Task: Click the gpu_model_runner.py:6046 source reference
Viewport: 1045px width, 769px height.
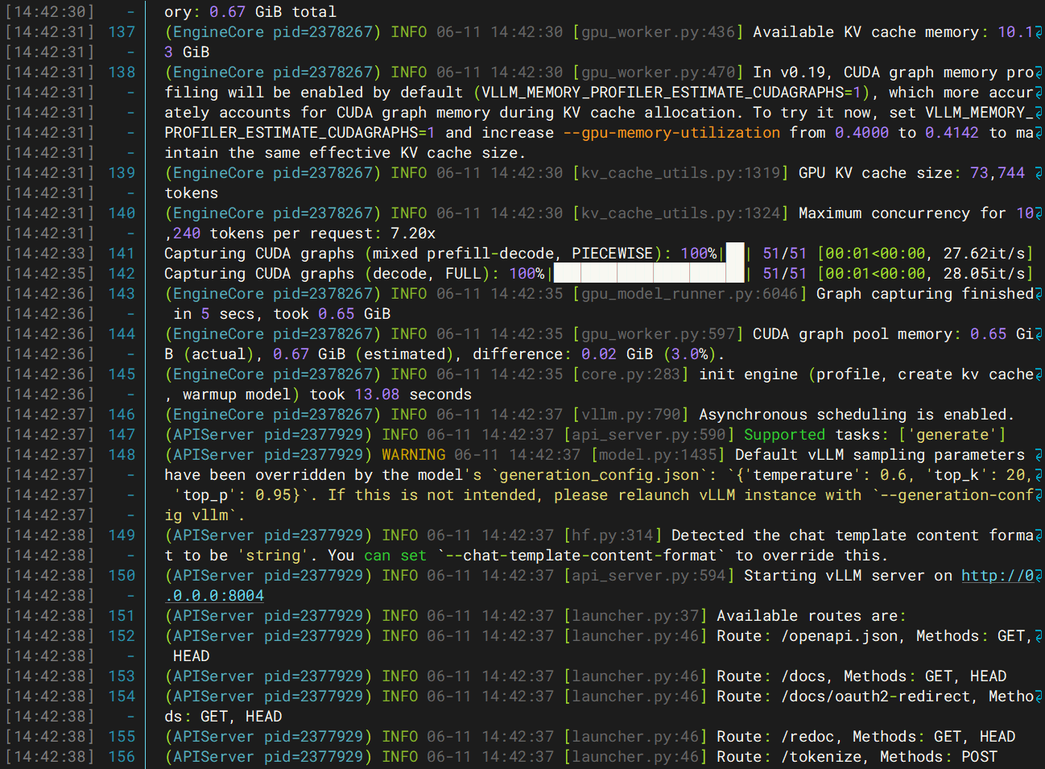Action: (x=689, y=294)
